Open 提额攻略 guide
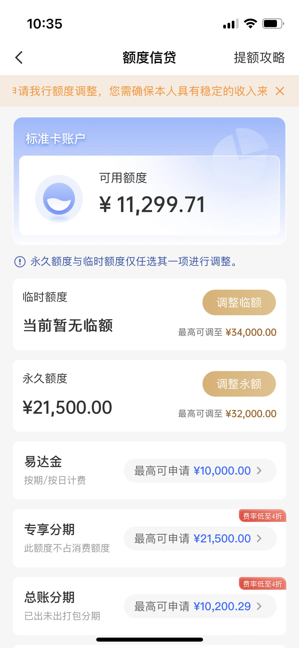Image resolution: width=299 pixels, height=648 pixels. point(259,57)
